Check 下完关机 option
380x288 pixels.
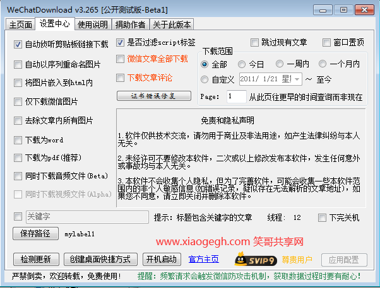322,217
